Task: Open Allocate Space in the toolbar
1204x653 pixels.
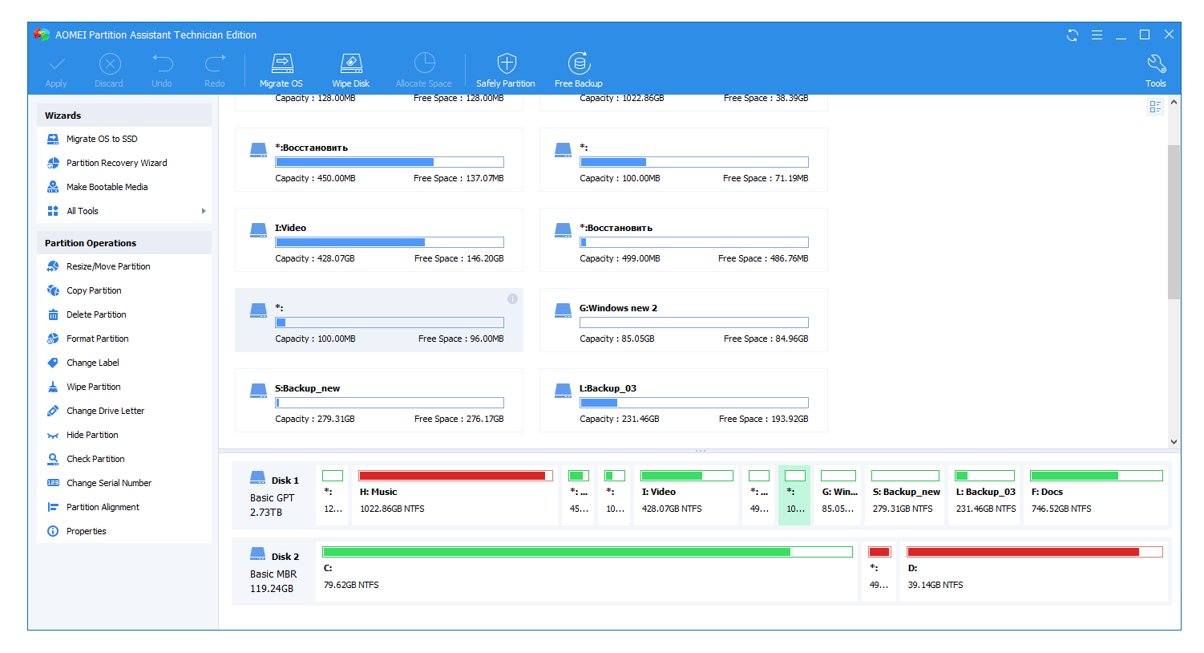Action: [424, 71]
